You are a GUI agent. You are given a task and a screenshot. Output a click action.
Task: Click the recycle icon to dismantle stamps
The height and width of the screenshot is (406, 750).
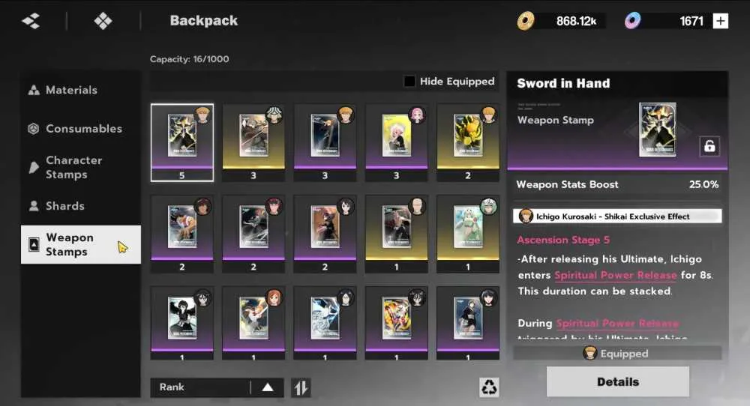pos(489,387)
